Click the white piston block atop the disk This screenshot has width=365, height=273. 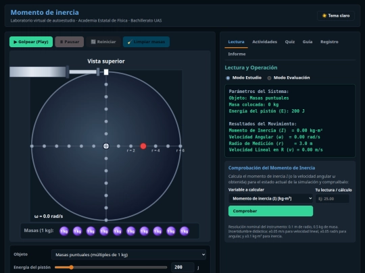click(106, 72)
